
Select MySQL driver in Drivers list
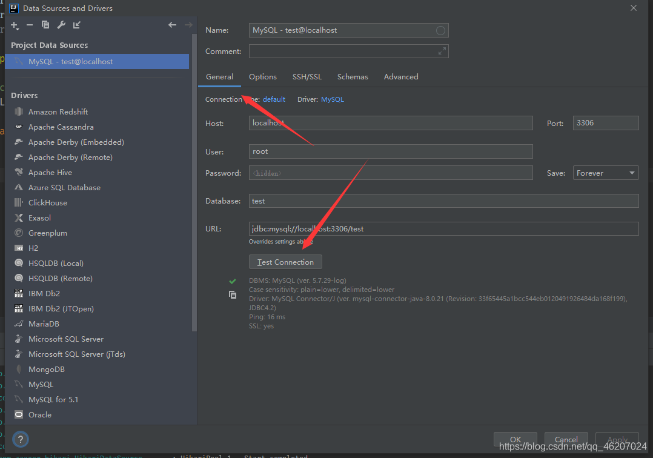[41, 384]
